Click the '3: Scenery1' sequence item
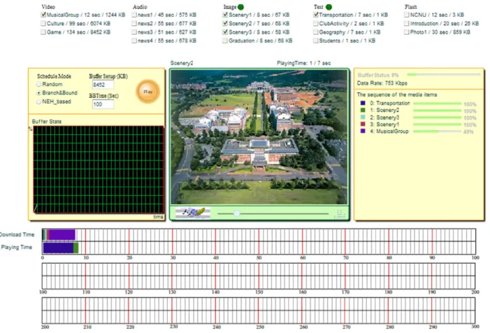 click(384, 124)
